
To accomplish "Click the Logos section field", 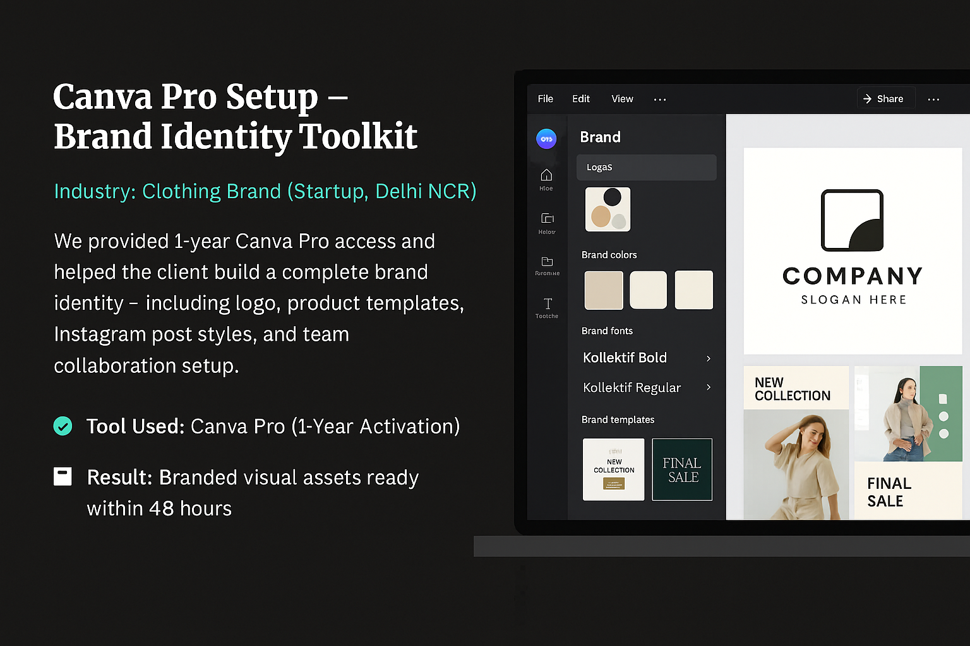I will (646, 167).
